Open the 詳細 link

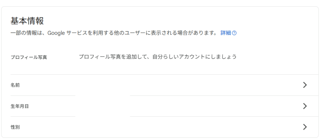(x=226, y=33)
